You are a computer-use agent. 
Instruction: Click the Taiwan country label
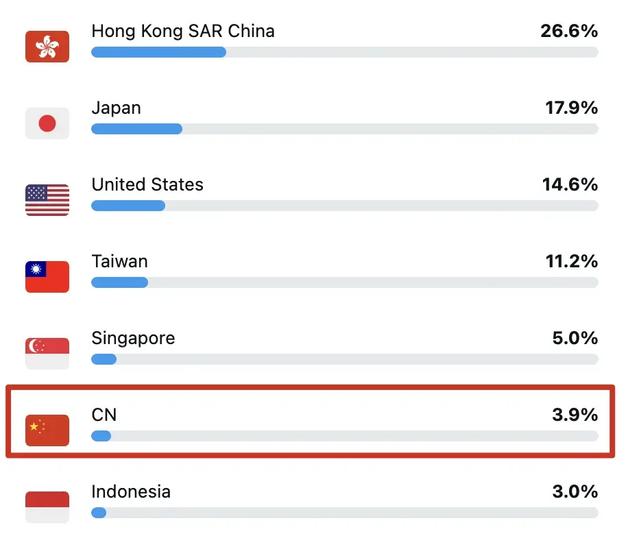click(x=119, y=261)
